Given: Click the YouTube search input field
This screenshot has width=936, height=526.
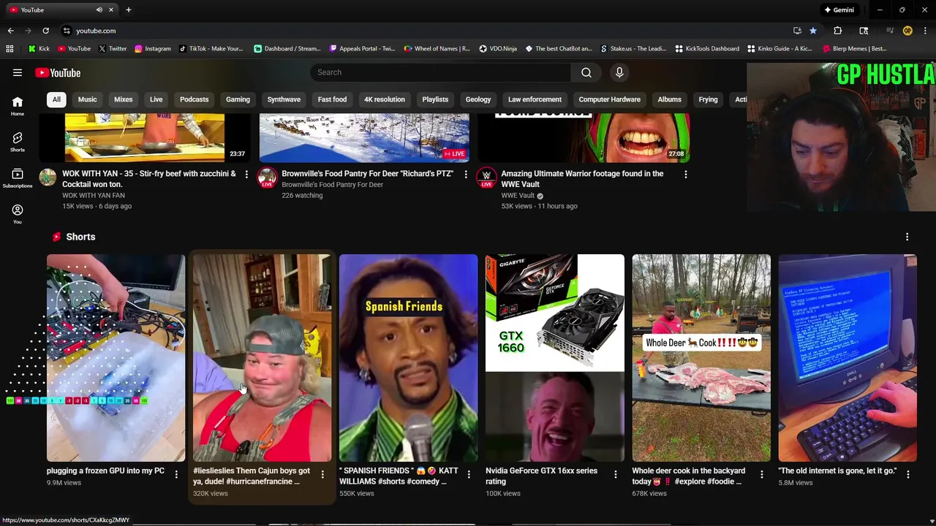Looking at the screenshot, I should pos(441,72).
